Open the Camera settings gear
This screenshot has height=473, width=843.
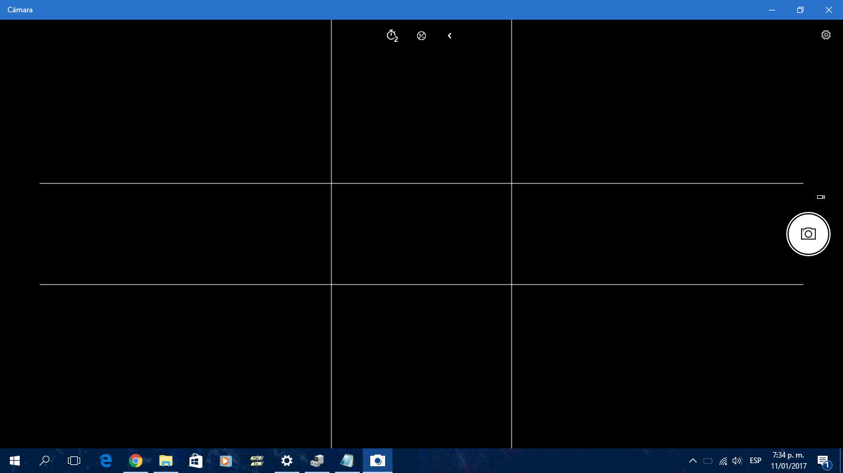(x=826, y=35)
